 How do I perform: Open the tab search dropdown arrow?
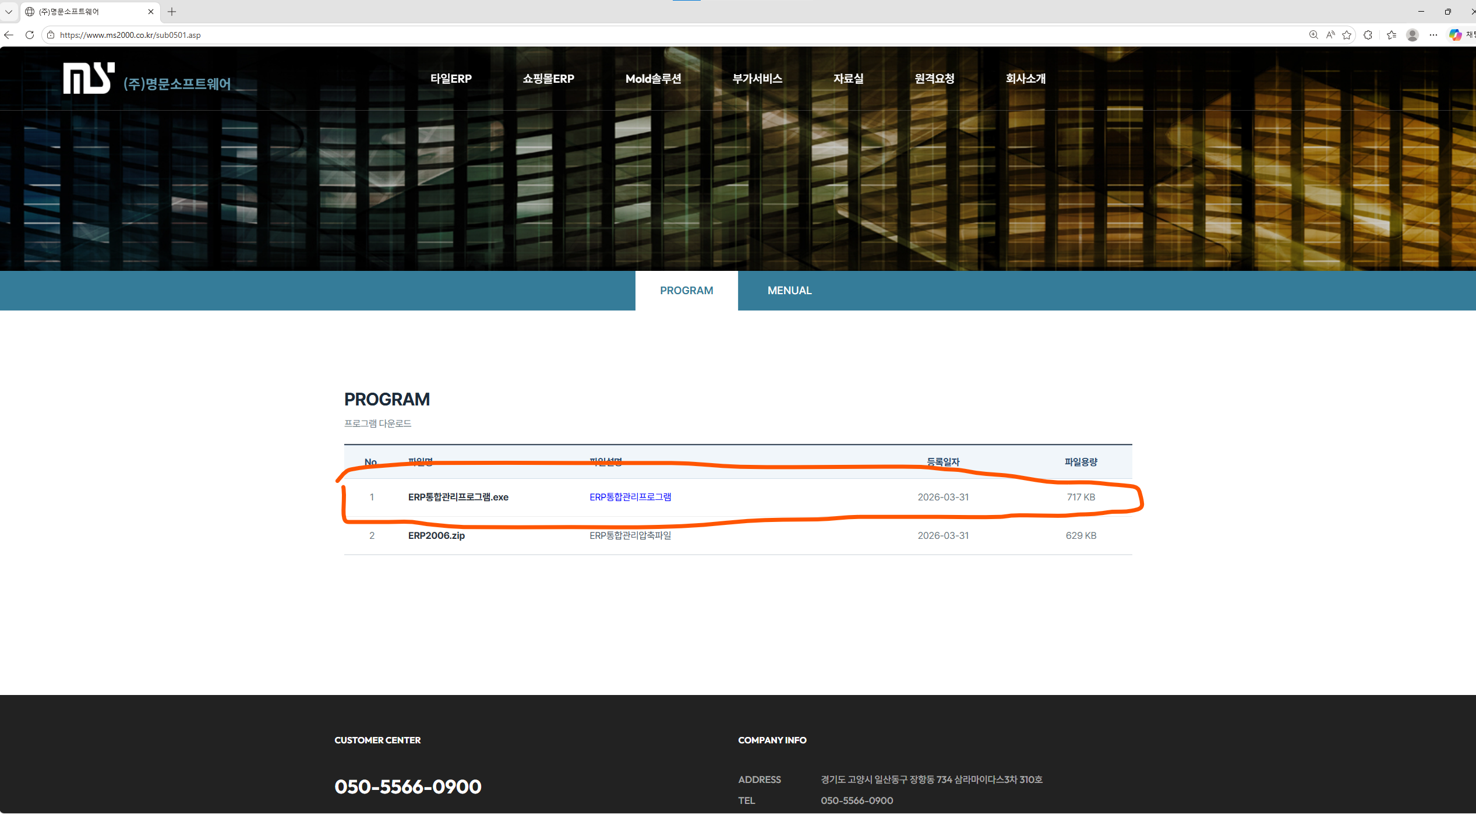point(9,12)
